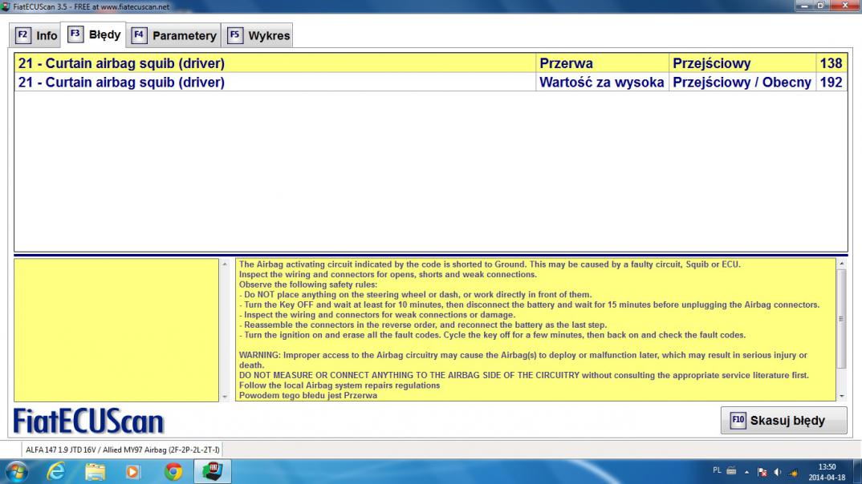
Task: Switch to the Błędy tab
Action: (x=93, y=34)
